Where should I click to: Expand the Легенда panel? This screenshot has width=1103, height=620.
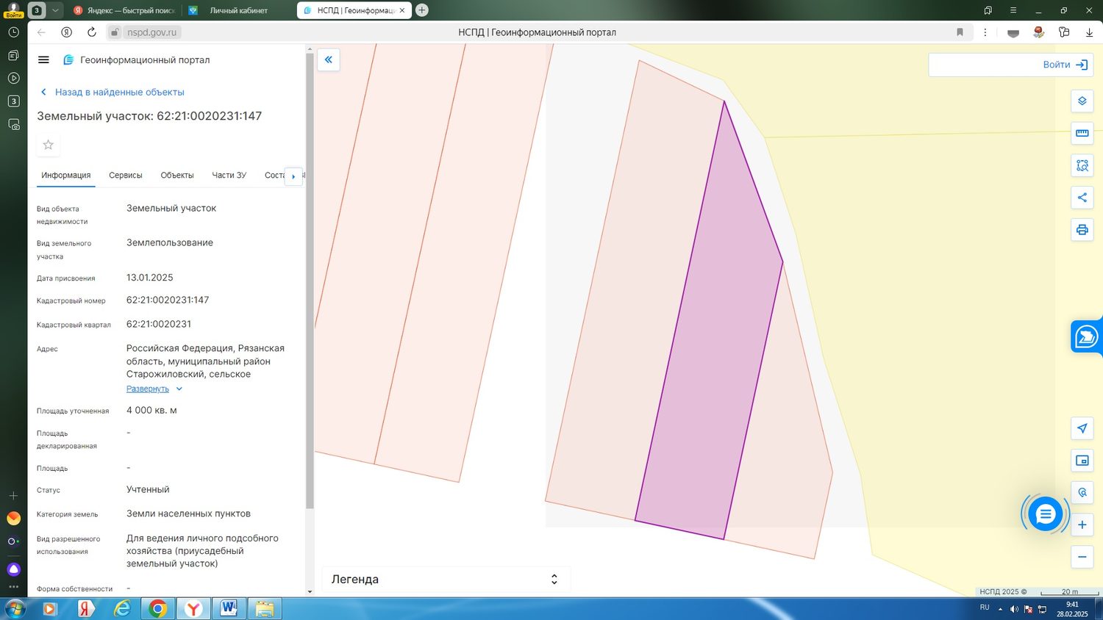(446, 579)
